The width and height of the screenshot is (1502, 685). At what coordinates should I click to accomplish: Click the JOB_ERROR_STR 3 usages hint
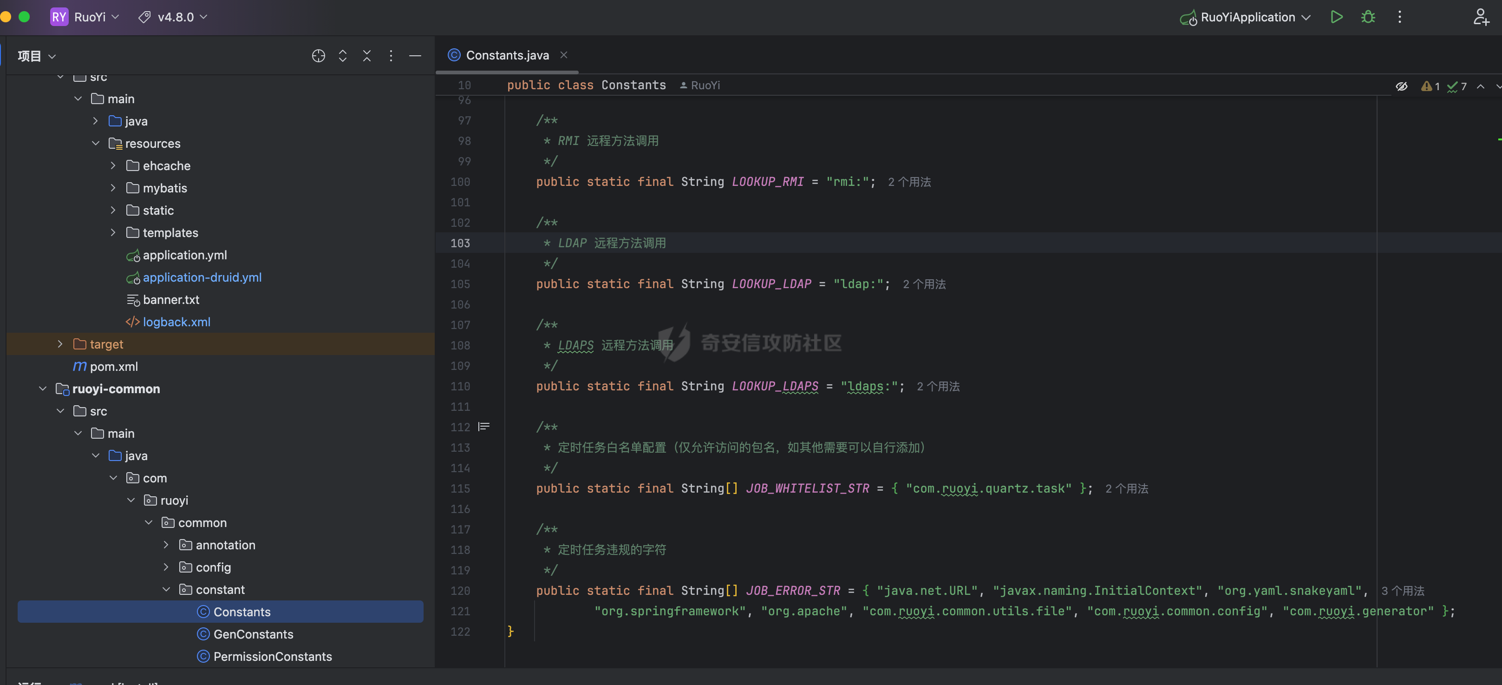1402,591
